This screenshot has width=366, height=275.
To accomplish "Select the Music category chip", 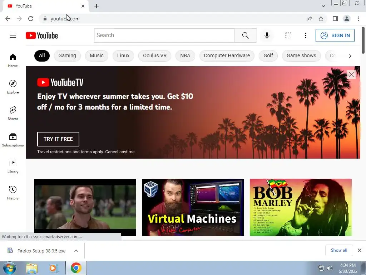I will coord(97,56).
